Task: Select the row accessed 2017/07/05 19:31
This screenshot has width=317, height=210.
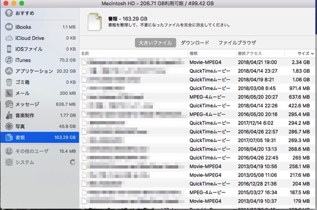Action: point(197,141)
